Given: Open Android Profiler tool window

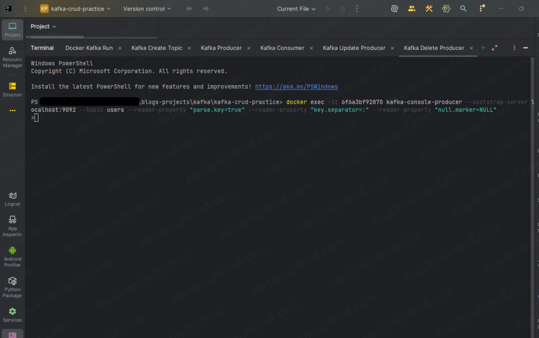Looking at the screenshot, I should pos(13,257).
